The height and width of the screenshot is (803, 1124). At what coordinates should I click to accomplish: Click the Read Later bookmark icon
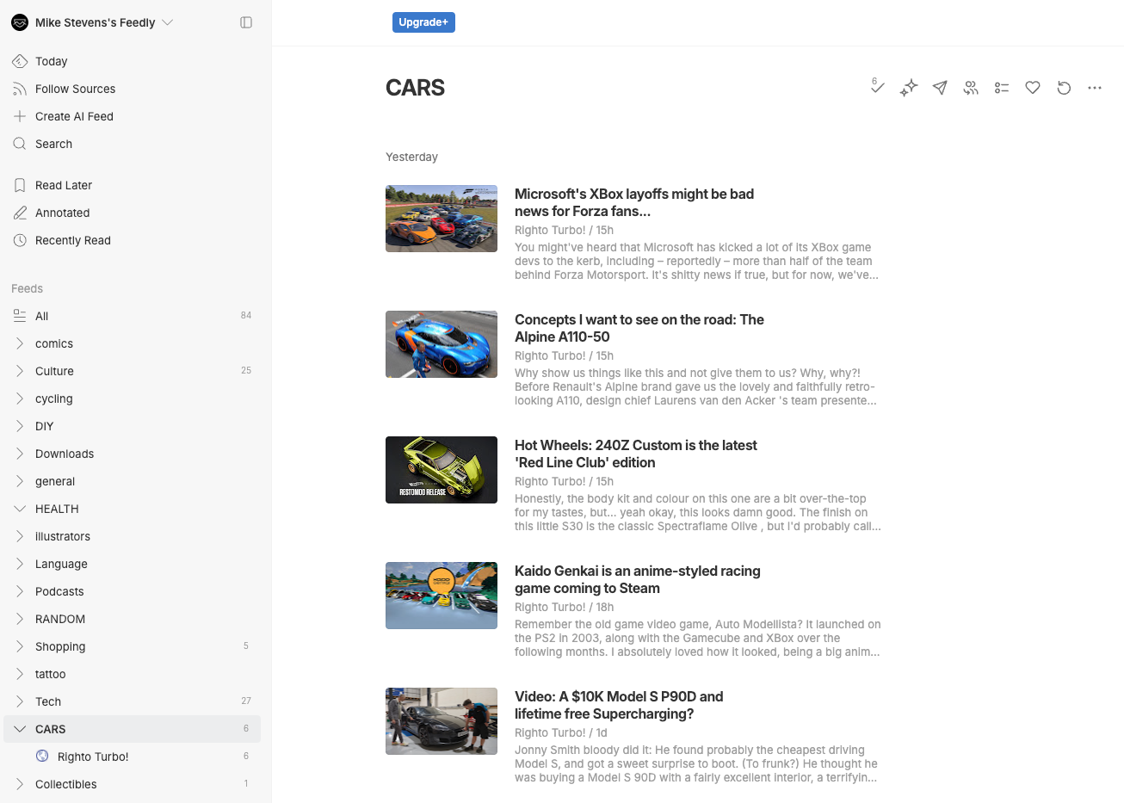[x=20, y=185]
